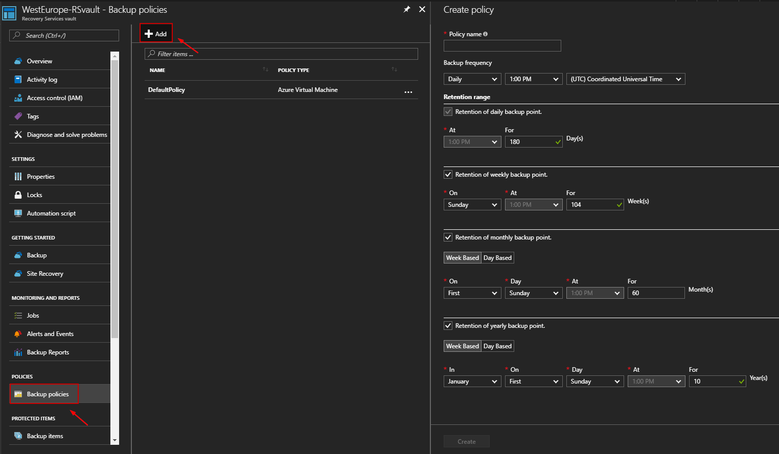Uncheck retention of yearly backup point

coord(448,326)
